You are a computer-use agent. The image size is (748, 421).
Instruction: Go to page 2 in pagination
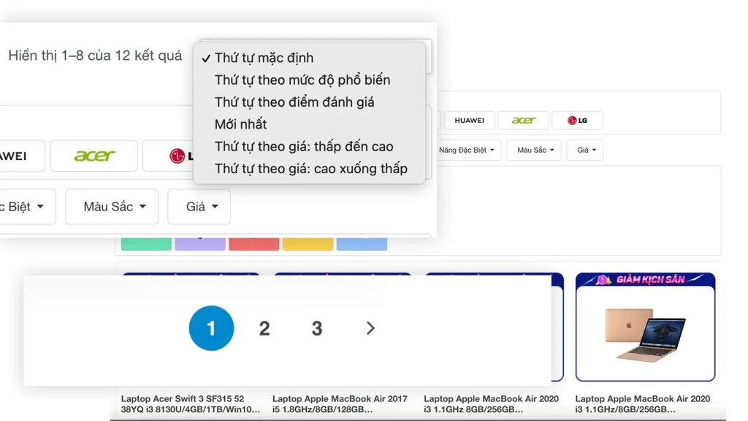pyautogui.click(x=264, y=329)
